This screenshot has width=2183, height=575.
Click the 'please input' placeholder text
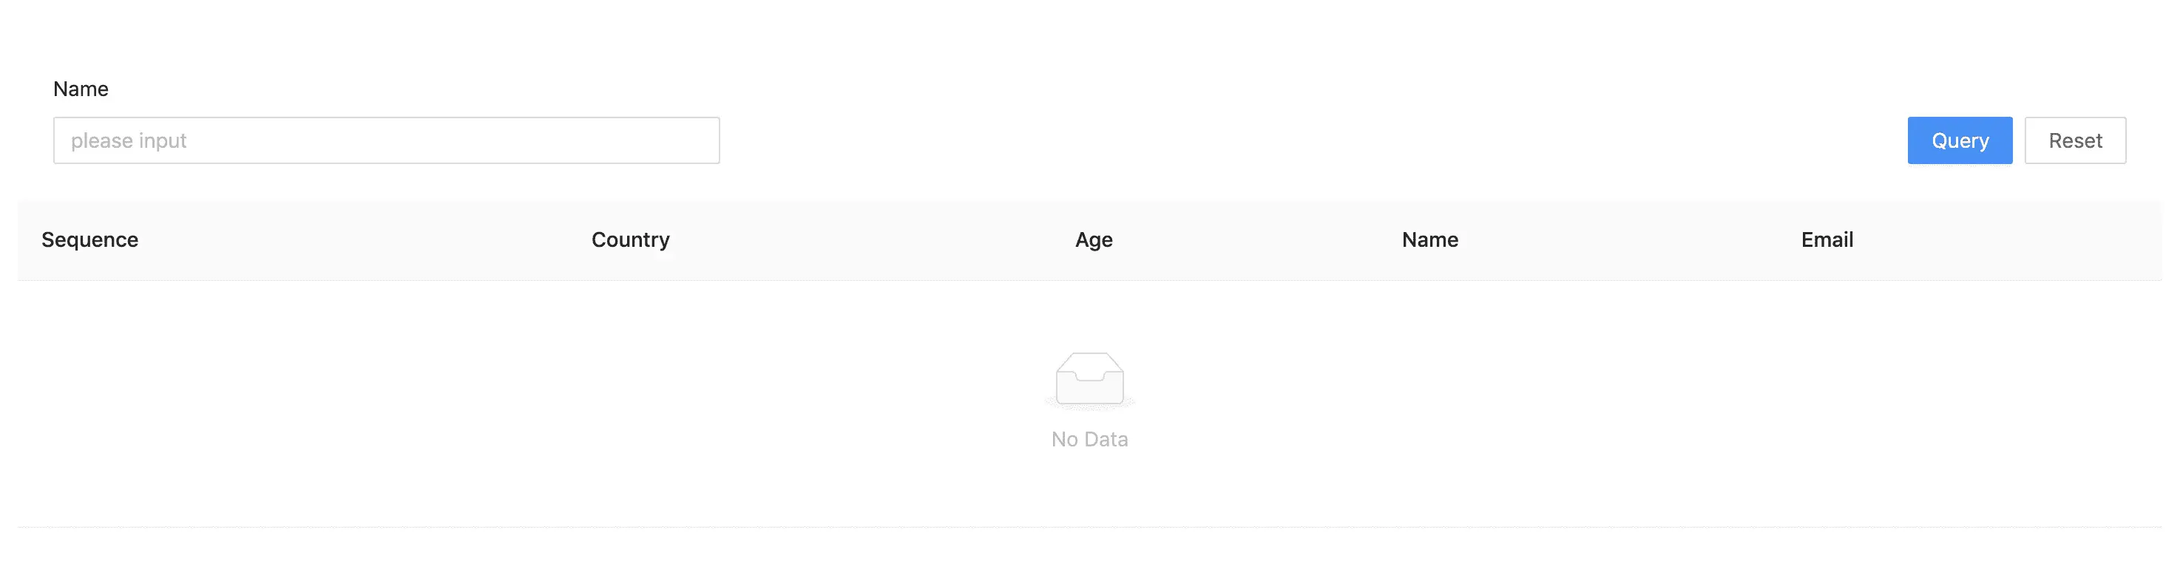pyautogui.click(x=129, y=140)
